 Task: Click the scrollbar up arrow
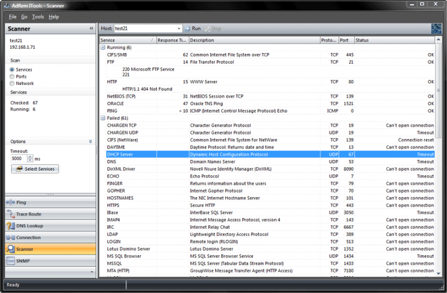tap(438, 40)
